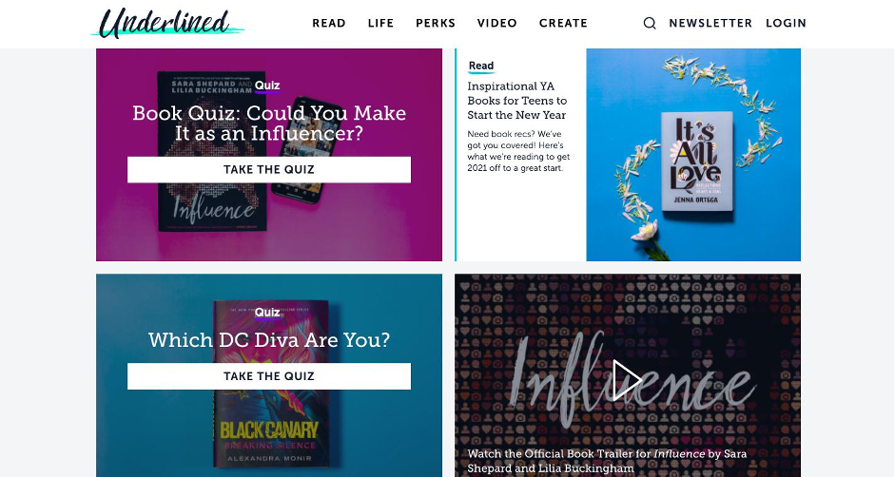The width and height of the screenshot is (895, 477).
Task: Open the NEWSLETTER signup link
Action: (710, 24)
